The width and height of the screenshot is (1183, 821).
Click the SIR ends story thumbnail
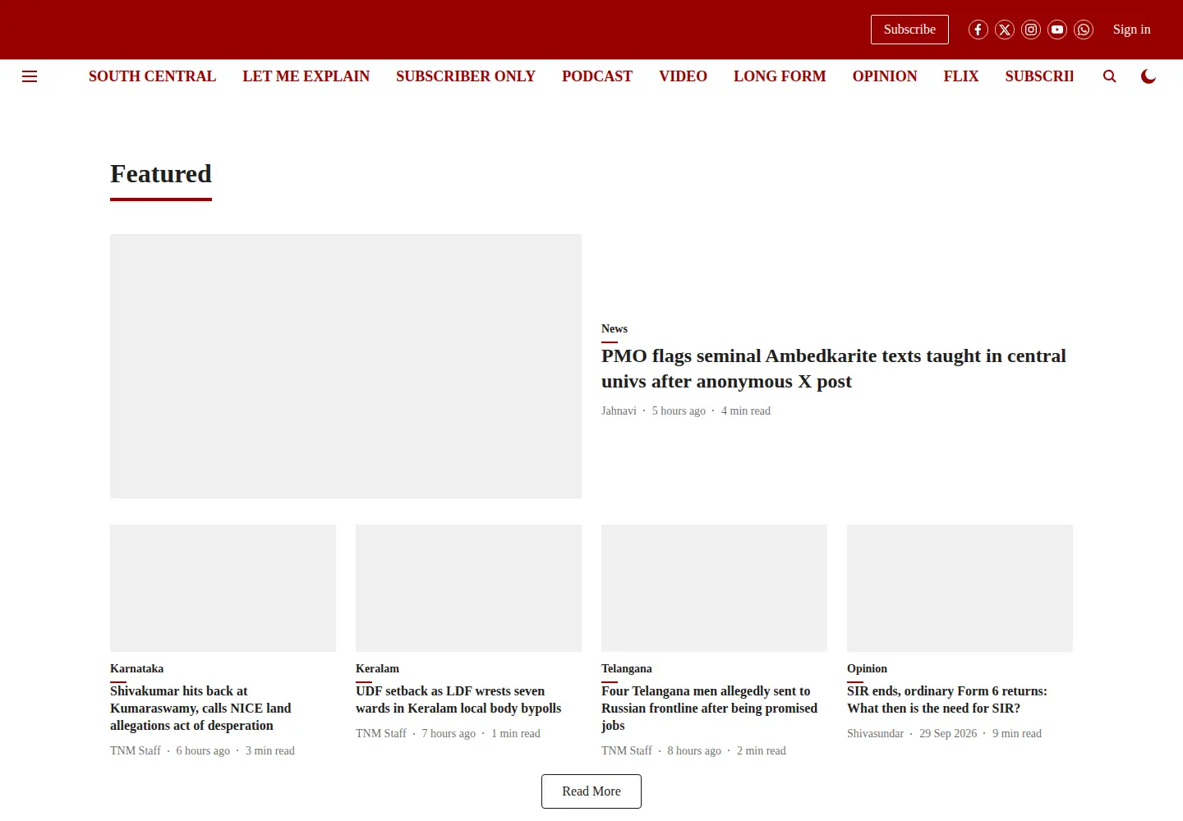[960, 588]
